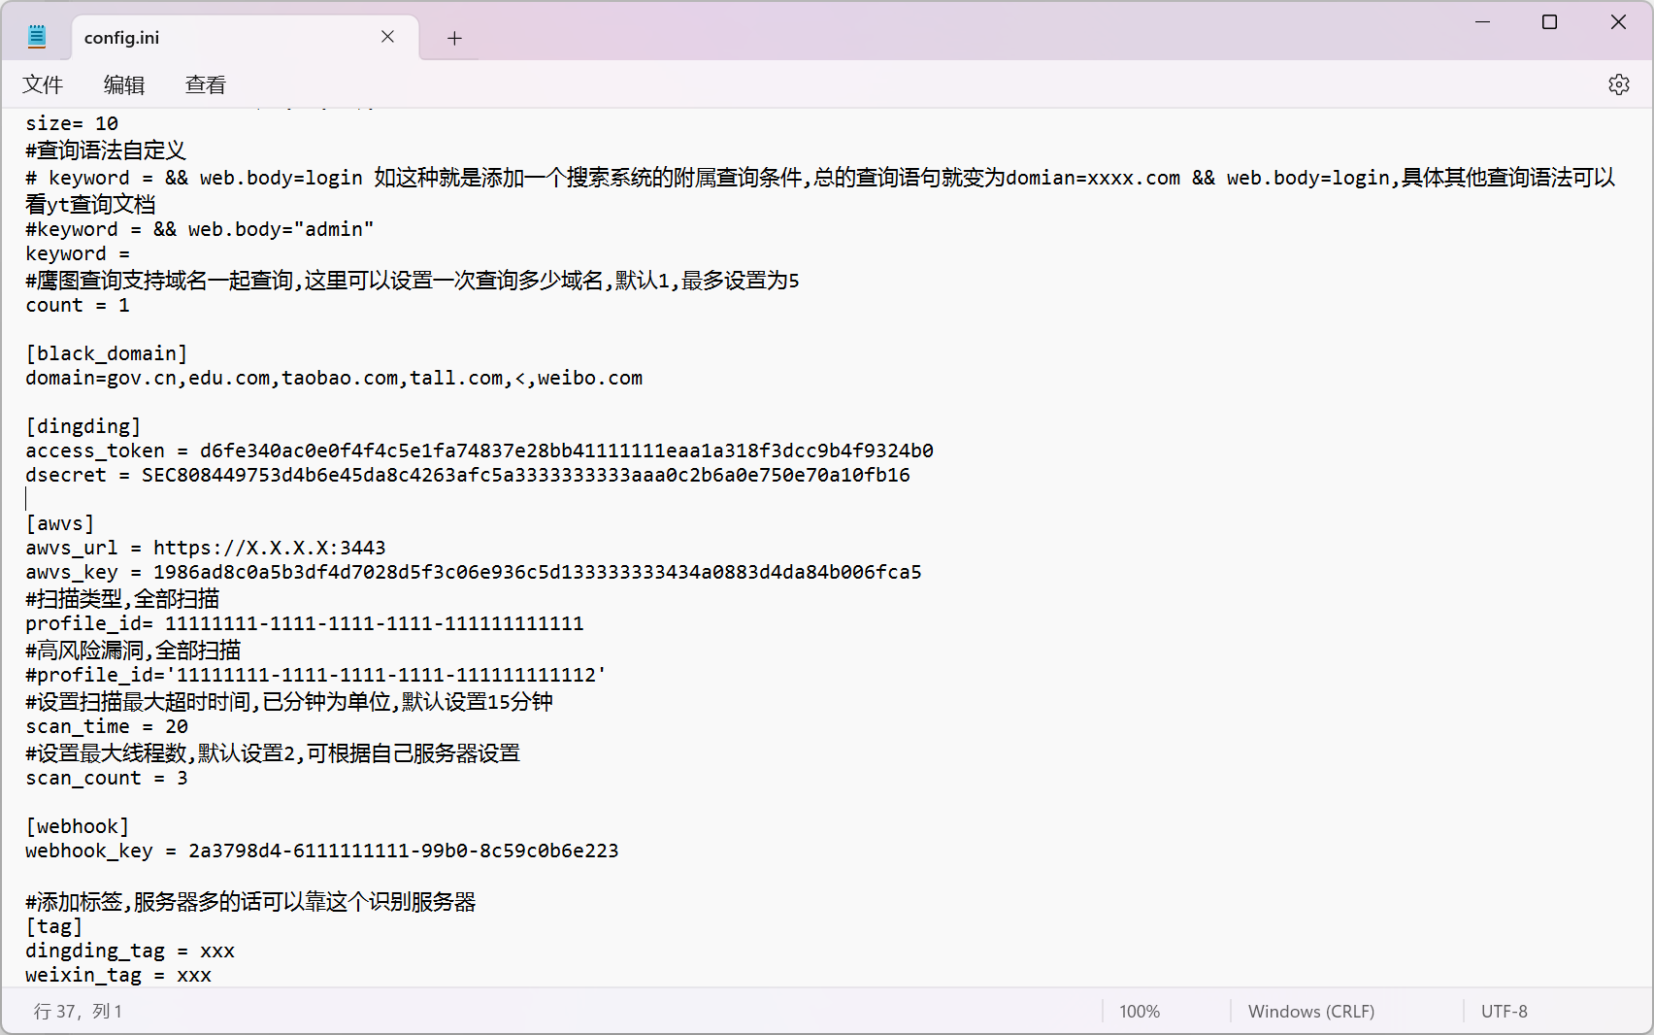The height and width of the screenshot is (1035, 1654).
Task: Click the dsecret line
Action: pos(468,475)
